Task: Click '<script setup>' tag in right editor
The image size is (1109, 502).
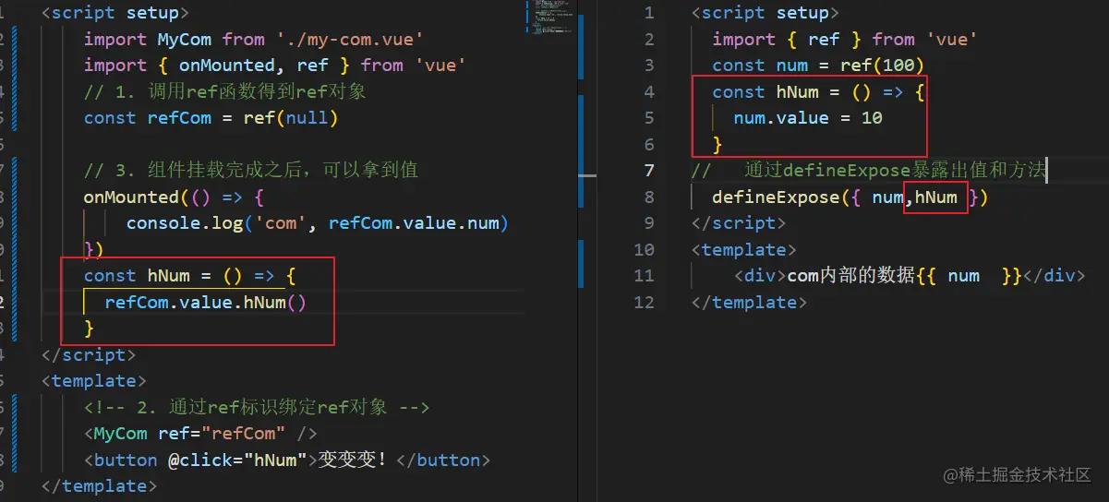Action: click(765, 13)
